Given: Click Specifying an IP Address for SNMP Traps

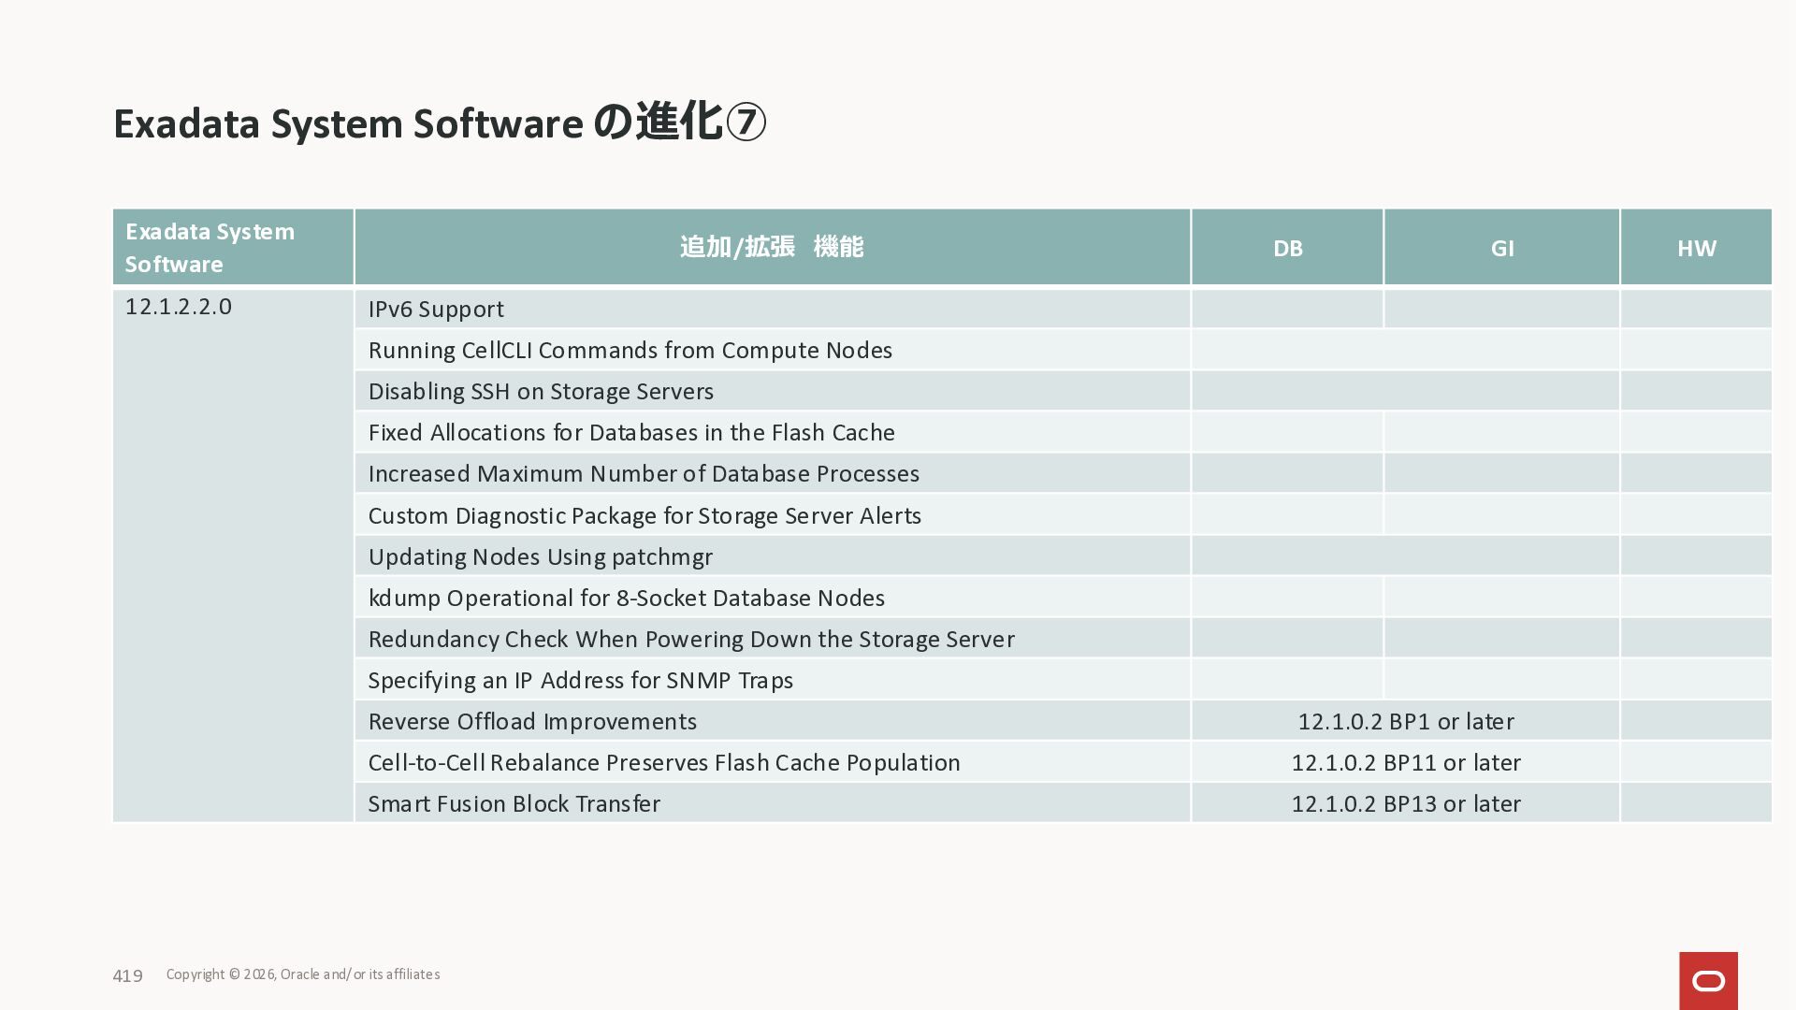Looking at the screenshot, I should 580,681.
